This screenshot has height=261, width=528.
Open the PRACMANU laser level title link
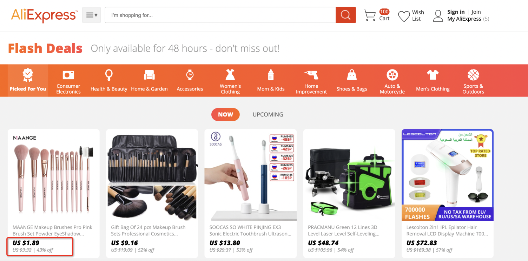(x=344, y=230)
